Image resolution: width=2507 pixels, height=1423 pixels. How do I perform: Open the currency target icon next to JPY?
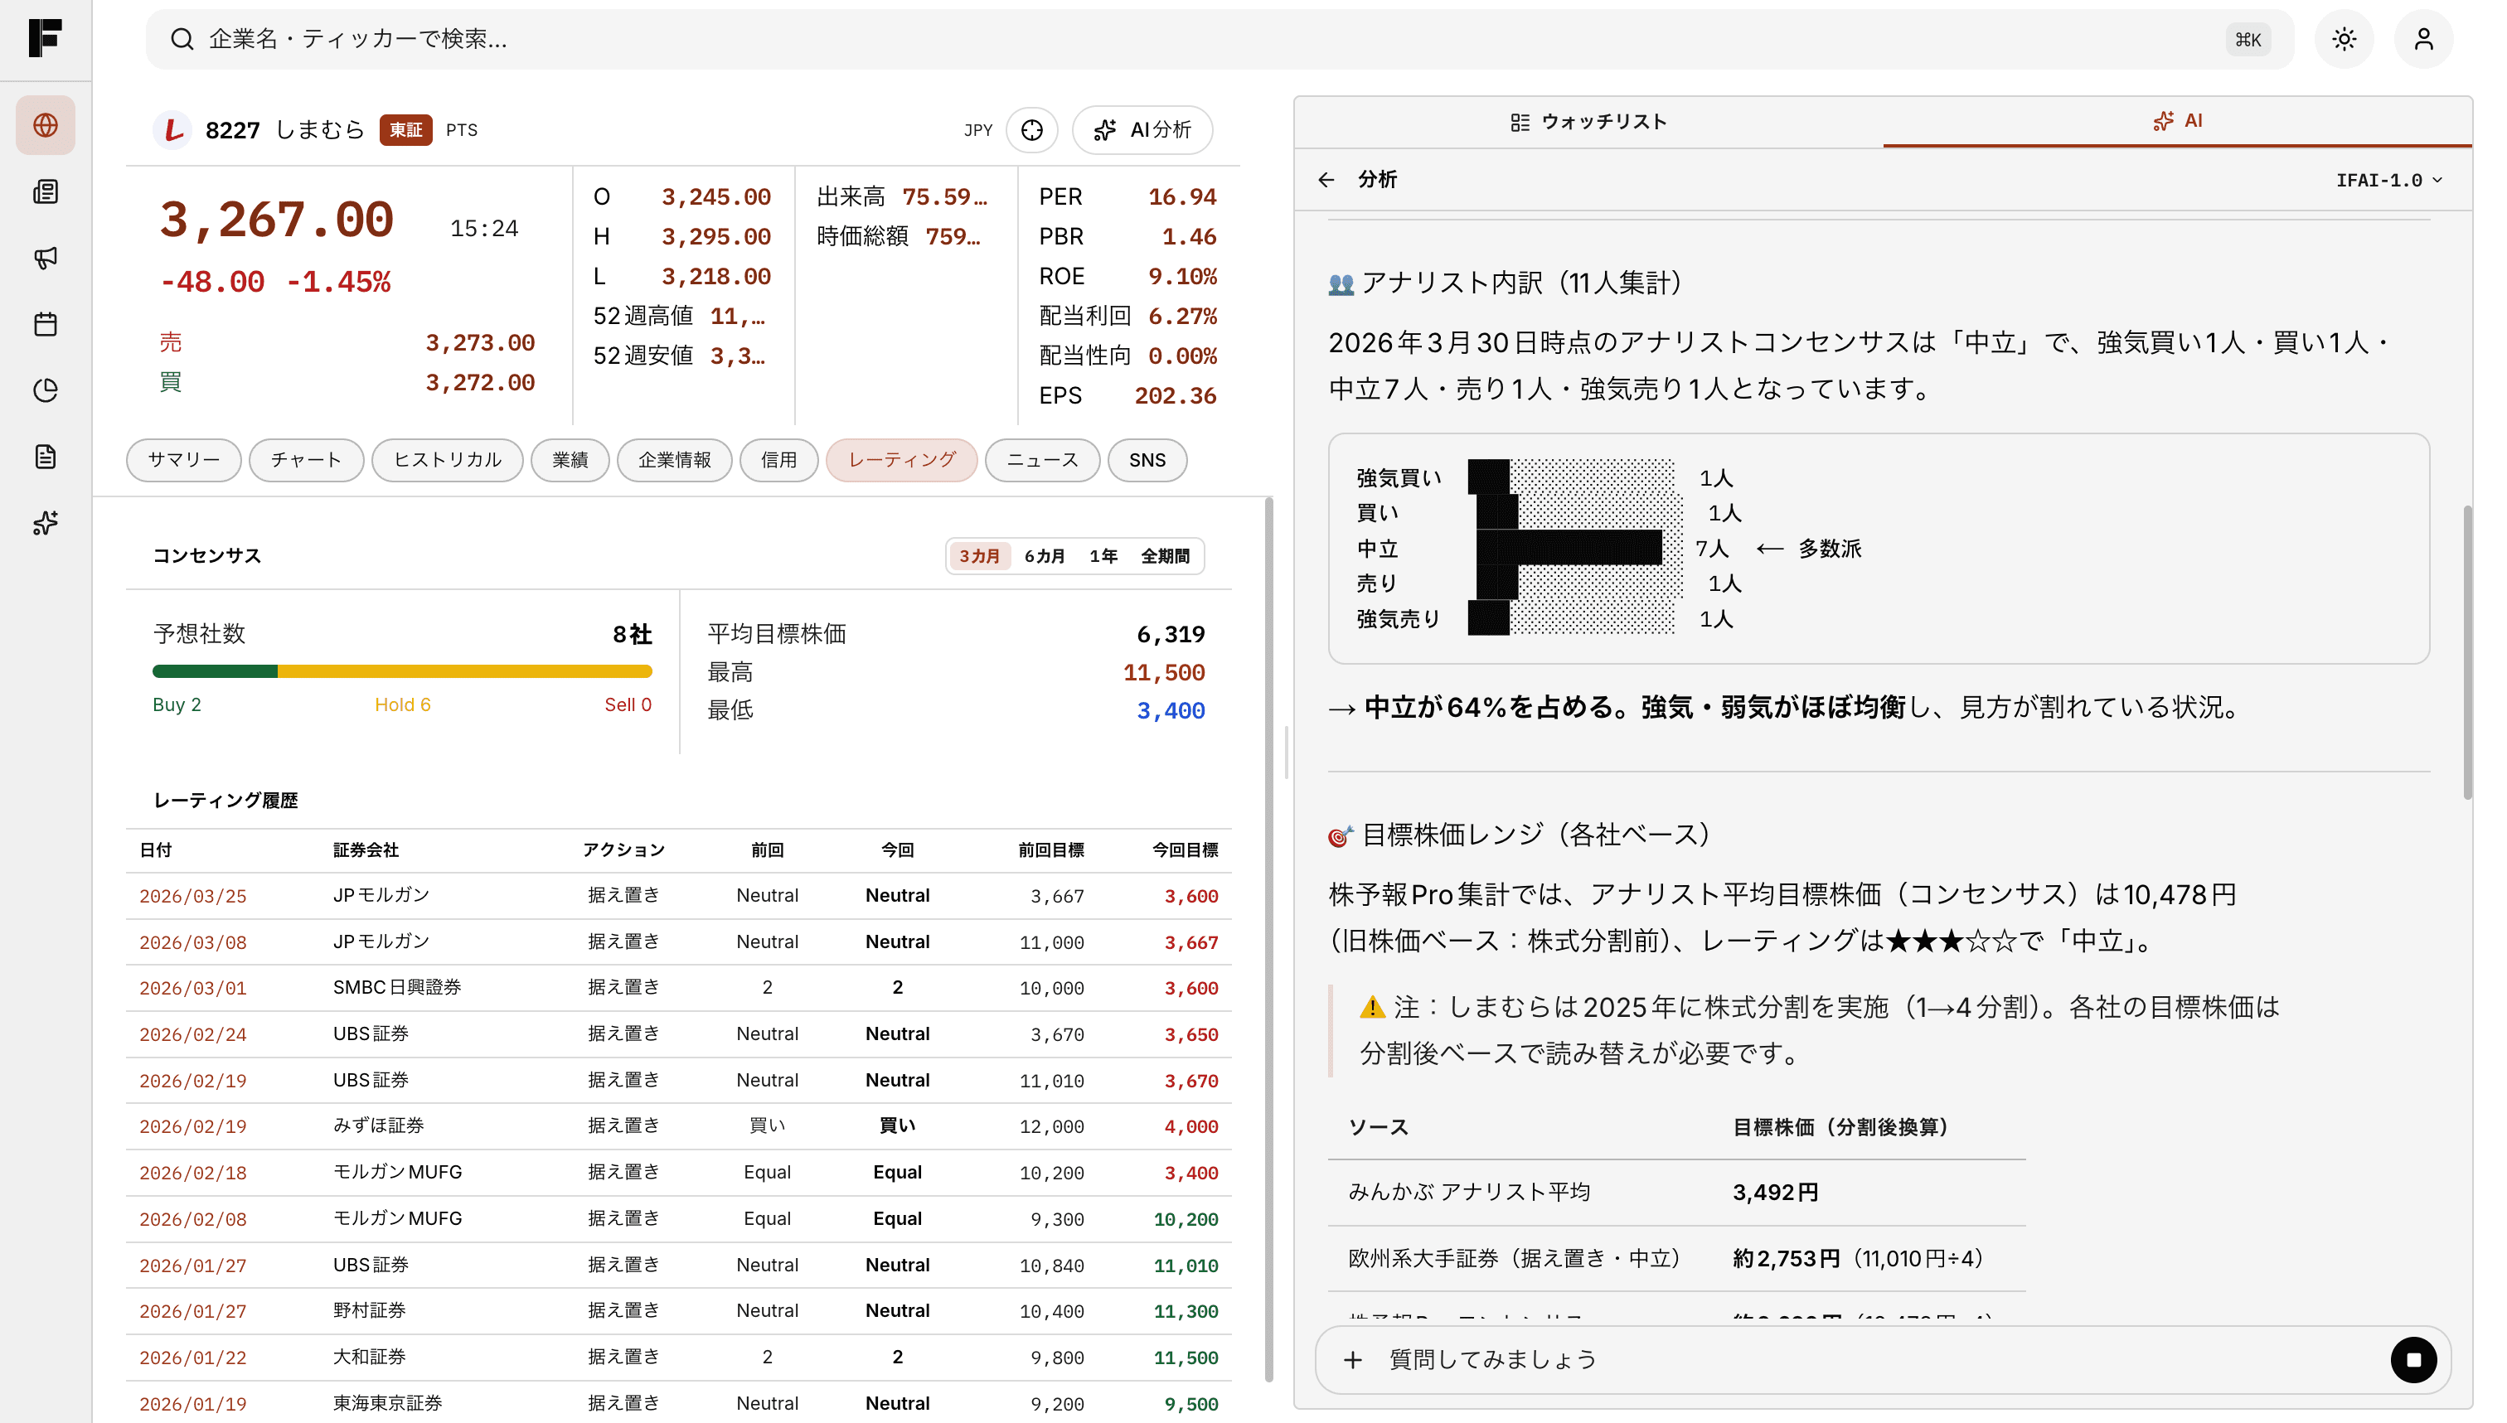(x=1032, y=129)
